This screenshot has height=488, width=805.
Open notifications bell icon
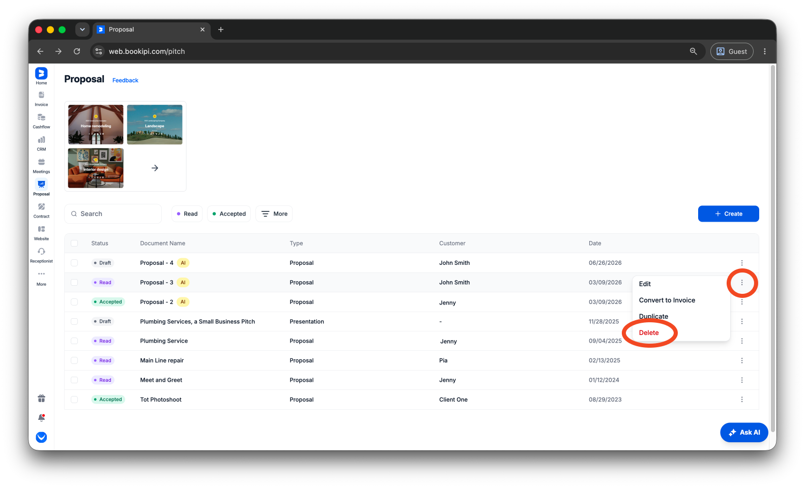point(41,418)
